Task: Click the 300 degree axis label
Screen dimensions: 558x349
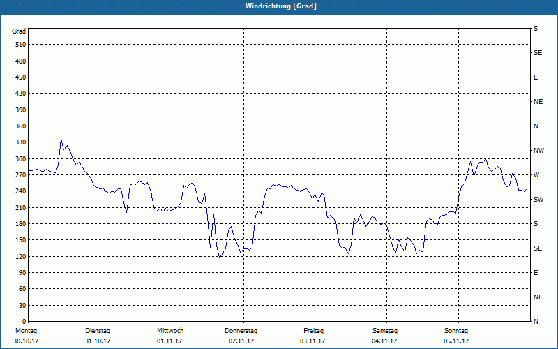Action: click(21, 159)
